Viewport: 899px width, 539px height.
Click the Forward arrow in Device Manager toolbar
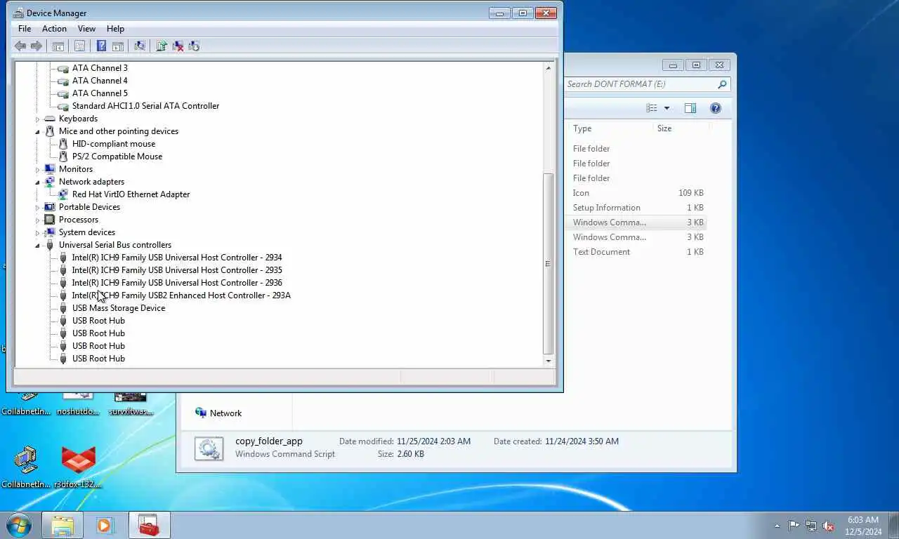coord(37,46)
